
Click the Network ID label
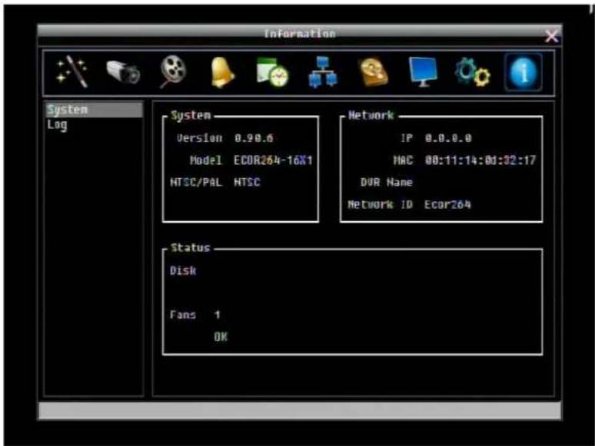point(380,205)
